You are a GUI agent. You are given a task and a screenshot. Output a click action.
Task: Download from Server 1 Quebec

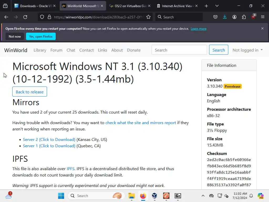49,146
